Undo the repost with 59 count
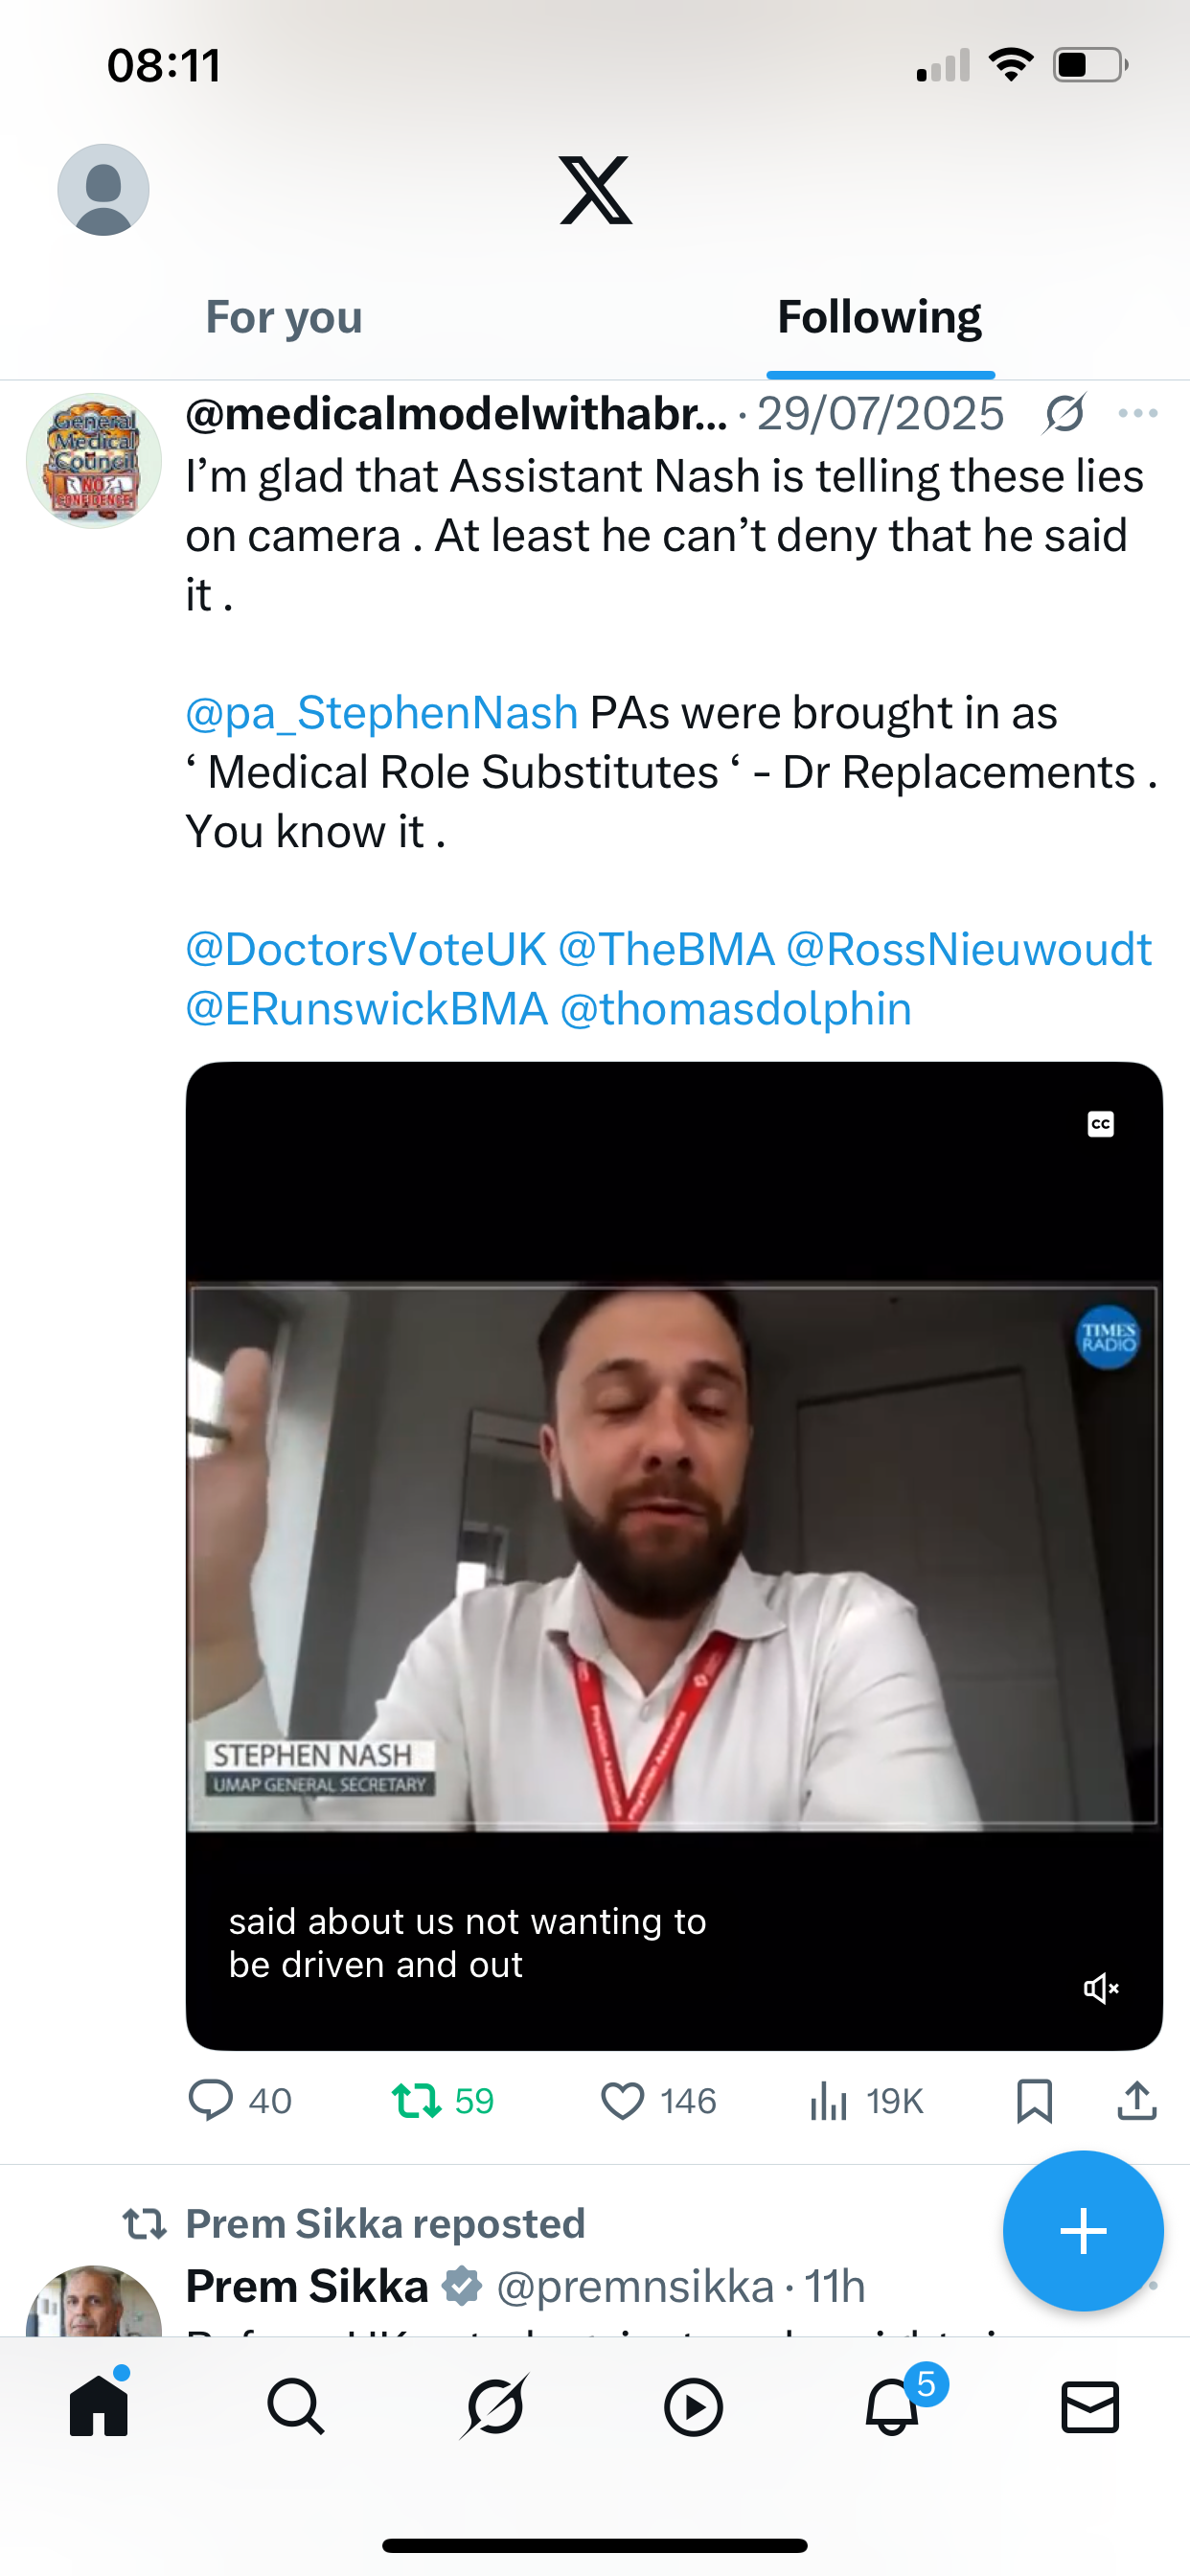Viewport: 1190px width, 2576px height. (x=443, y=2100)
